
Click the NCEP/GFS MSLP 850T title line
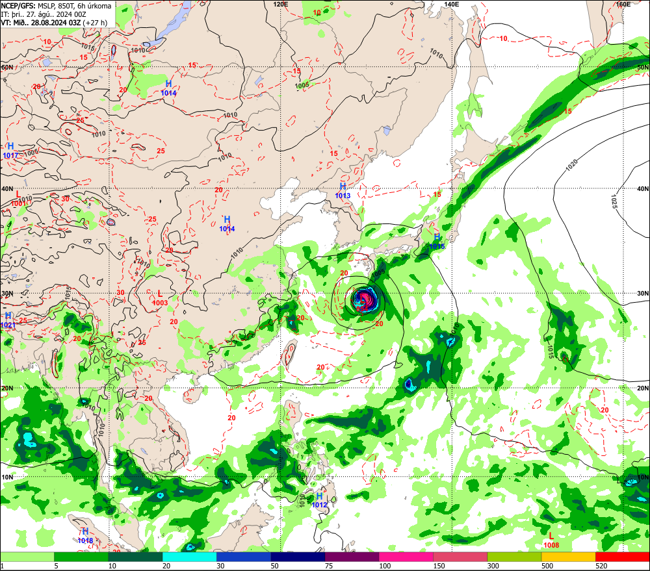(56, 6)
